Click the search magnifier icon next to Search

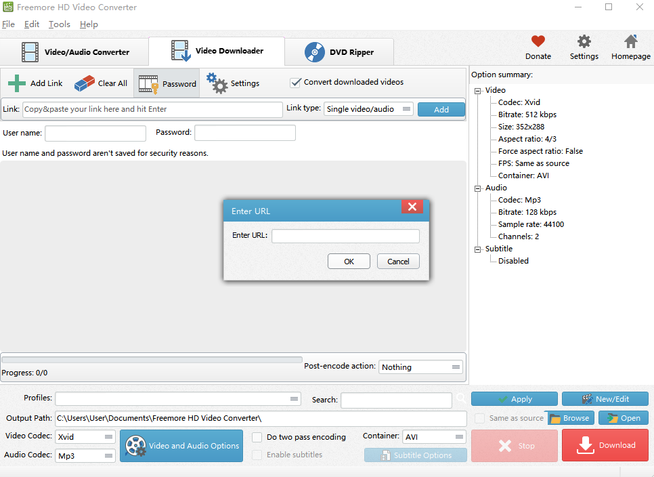461,398
